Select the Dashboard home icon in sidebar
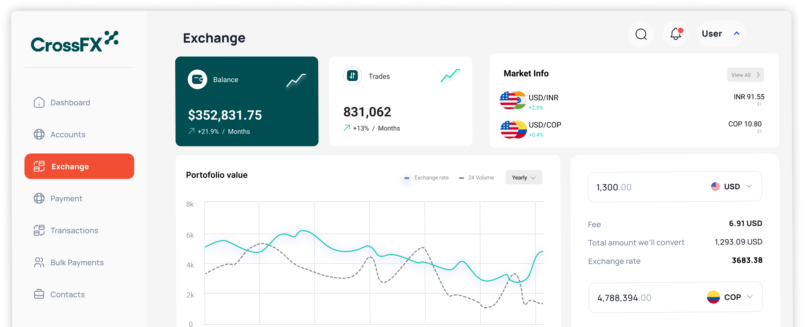805x327 pixels. coord(39,102)
